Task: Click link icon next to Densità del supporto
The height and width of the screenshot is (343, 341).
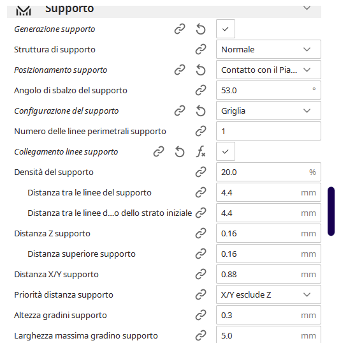Action: tap(201, 172)
